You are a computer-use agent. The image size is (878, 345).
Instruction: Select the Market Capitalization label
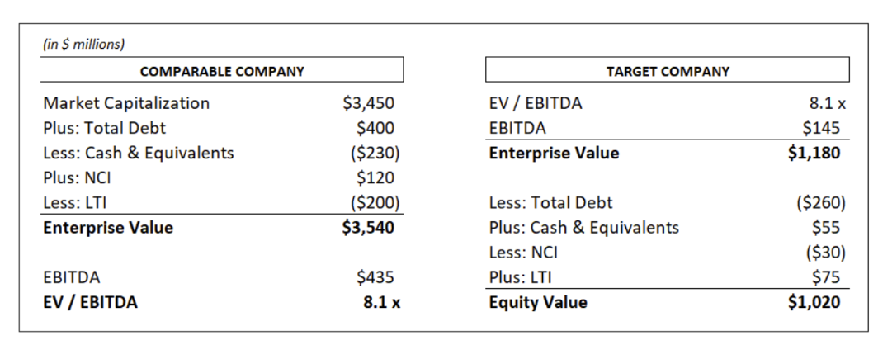coord(126,103)
